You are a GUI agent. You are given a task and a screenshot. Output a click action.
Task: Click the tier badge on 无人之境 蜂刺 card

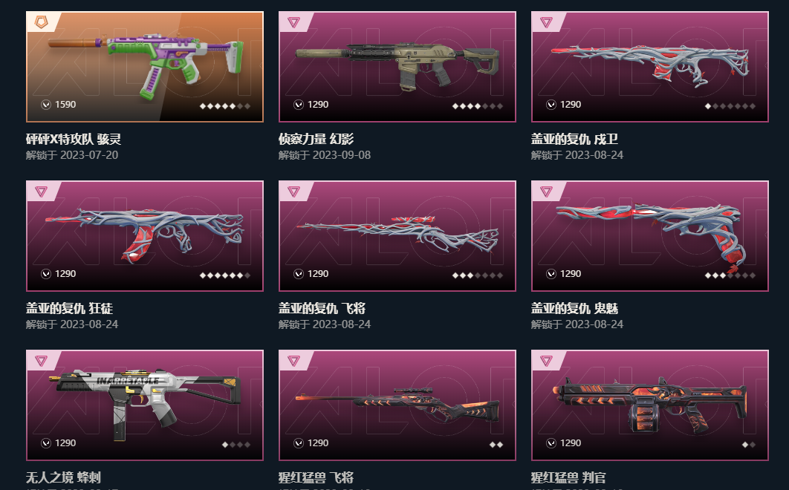(x=41, y=361)
